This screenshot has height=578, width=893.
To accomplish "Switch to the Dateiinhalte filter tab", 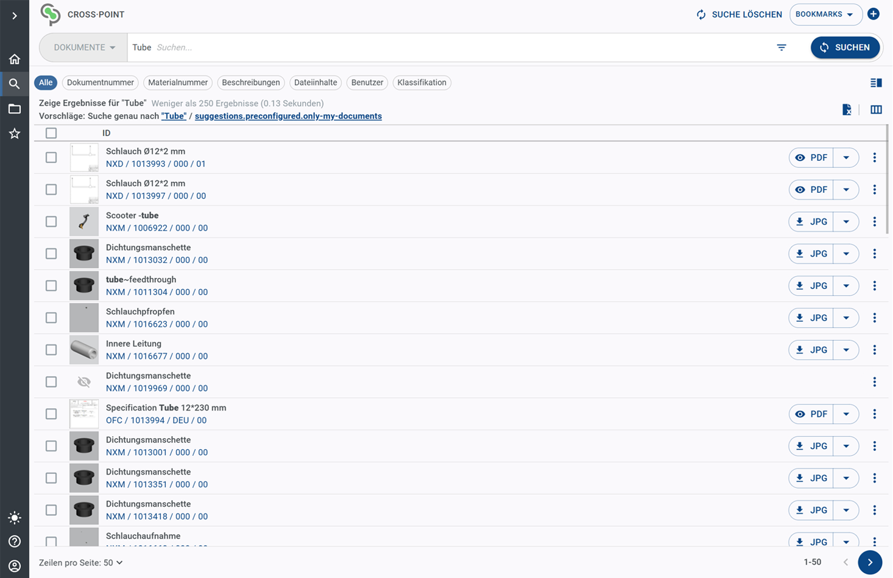I will pyautogui.click(x=316, y=83).
